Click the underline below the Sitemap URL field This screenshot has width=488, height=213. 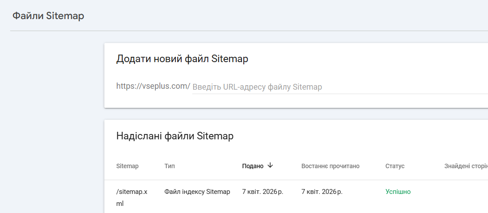pos(337,94)
